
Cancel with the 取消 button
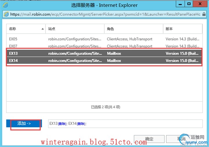(x=181, y=139)
